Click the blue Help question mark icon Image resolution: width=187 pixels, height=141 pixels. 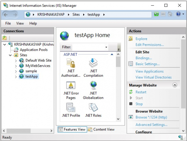[178, 14]
